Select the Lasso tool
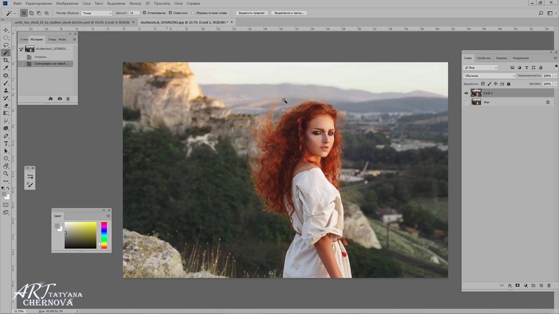Screen dimensions: 559x314 6,45
